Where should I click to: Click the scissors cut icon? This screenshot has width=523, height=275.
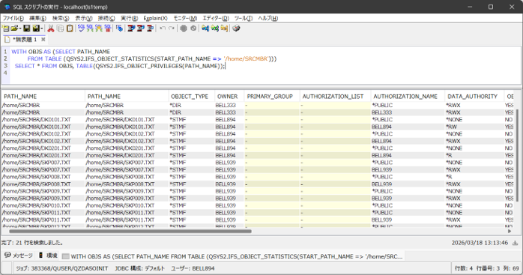coord(51,28)
